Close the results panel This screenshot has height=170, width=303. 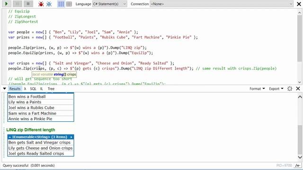click(x=298, y=89)
